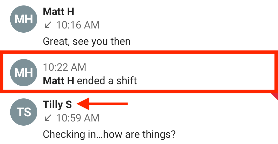
Task: Open Matt H sender name above 10:16 AM
Action: coord(58,12)
